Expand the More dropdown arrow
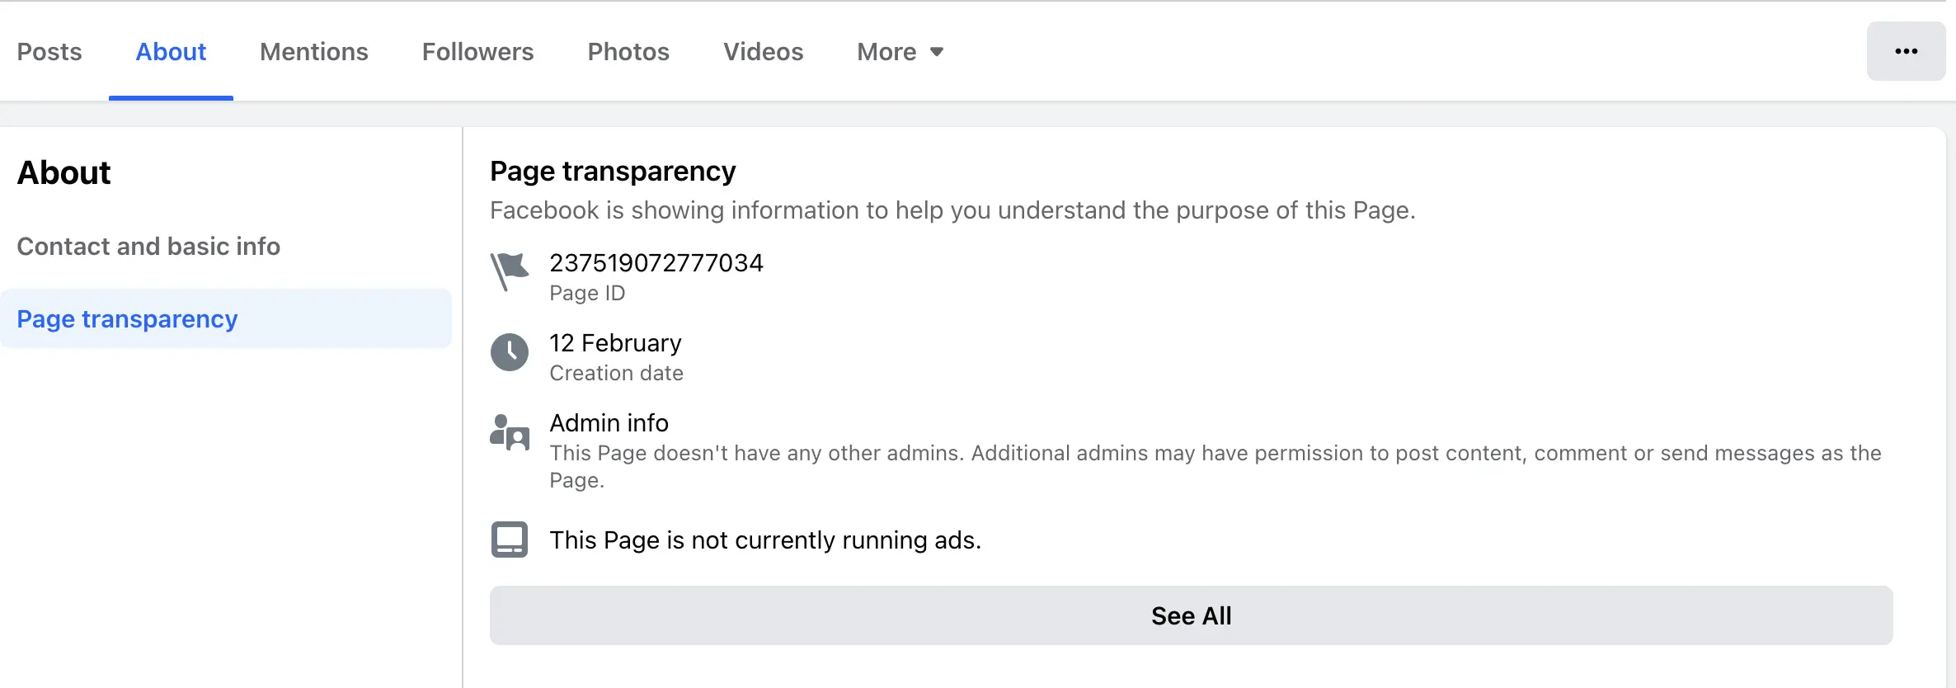The height and width of the screenshot is (688, 1956). click(937, 52)
